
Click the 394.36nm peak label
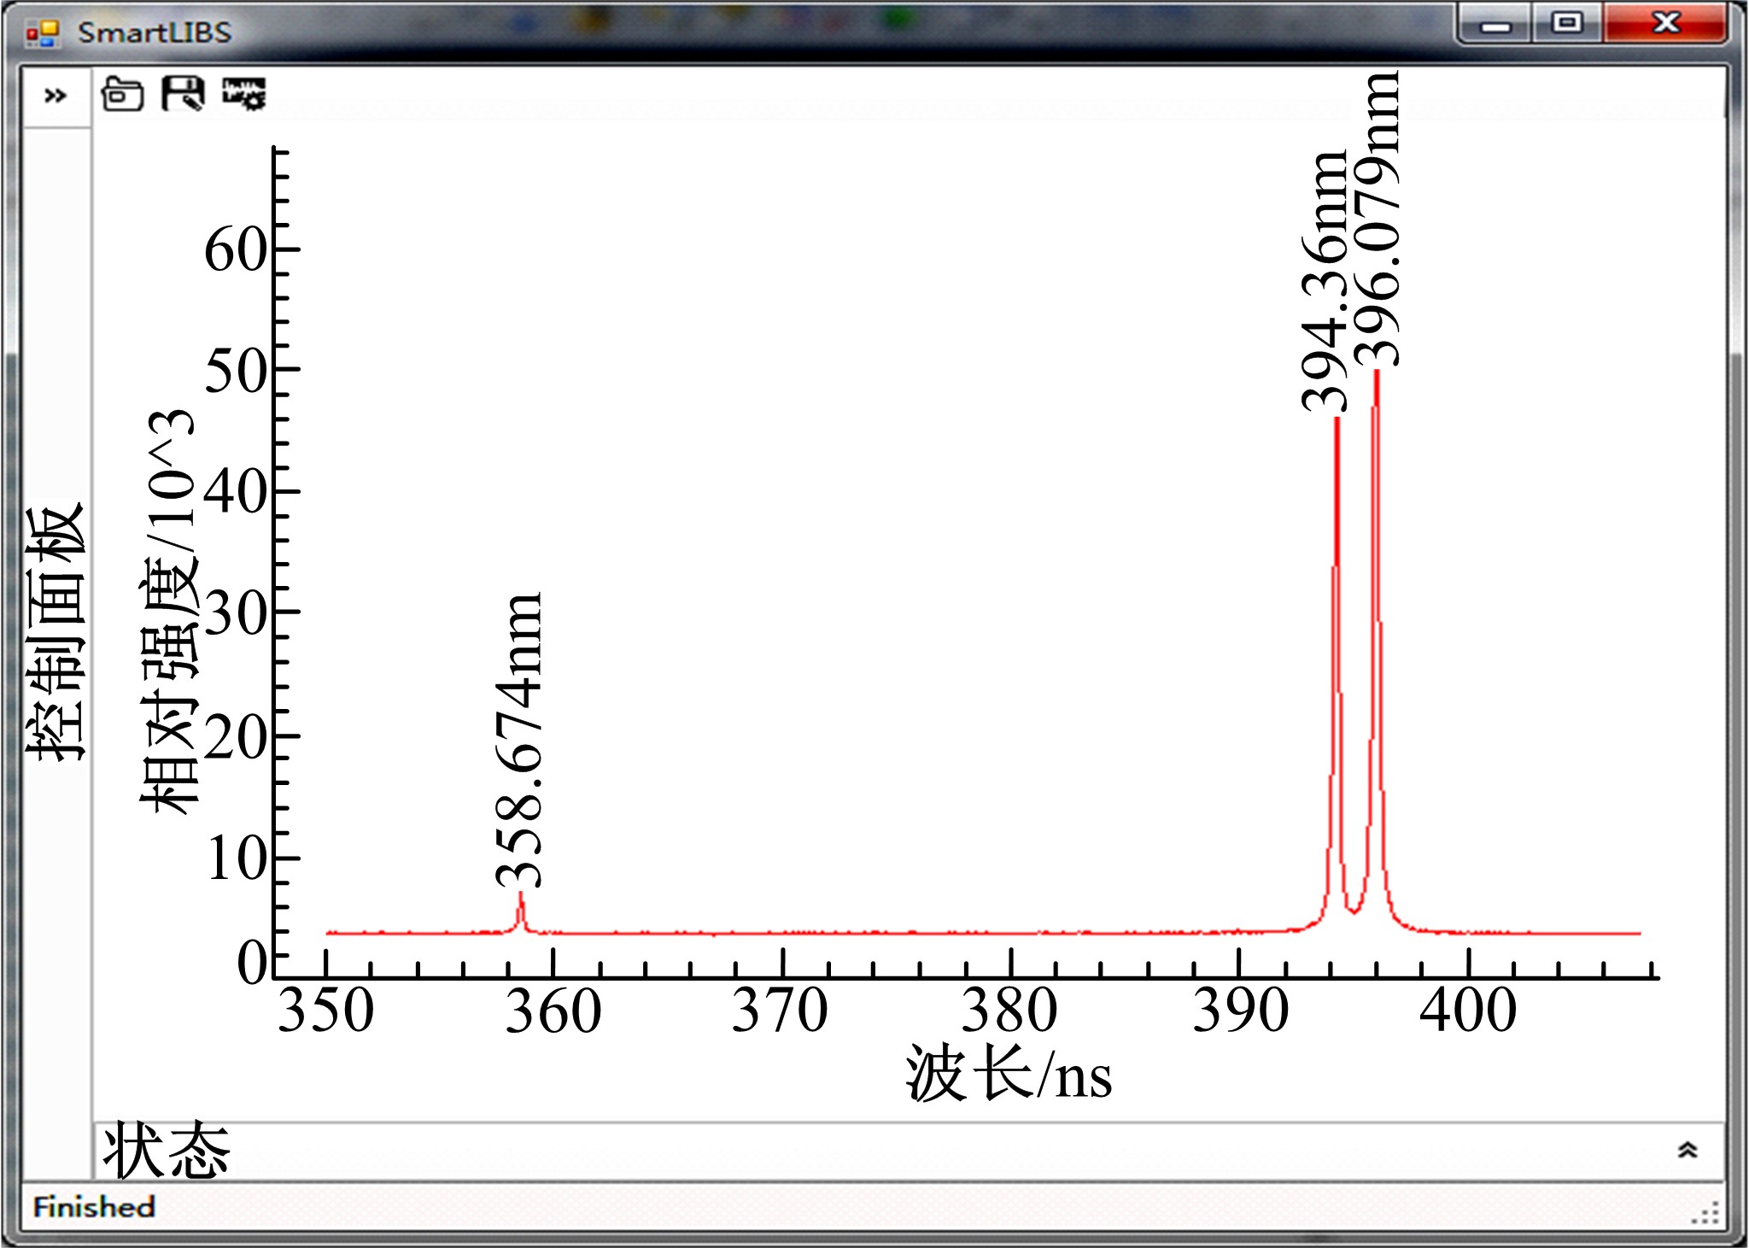(x=1324, y=282)
